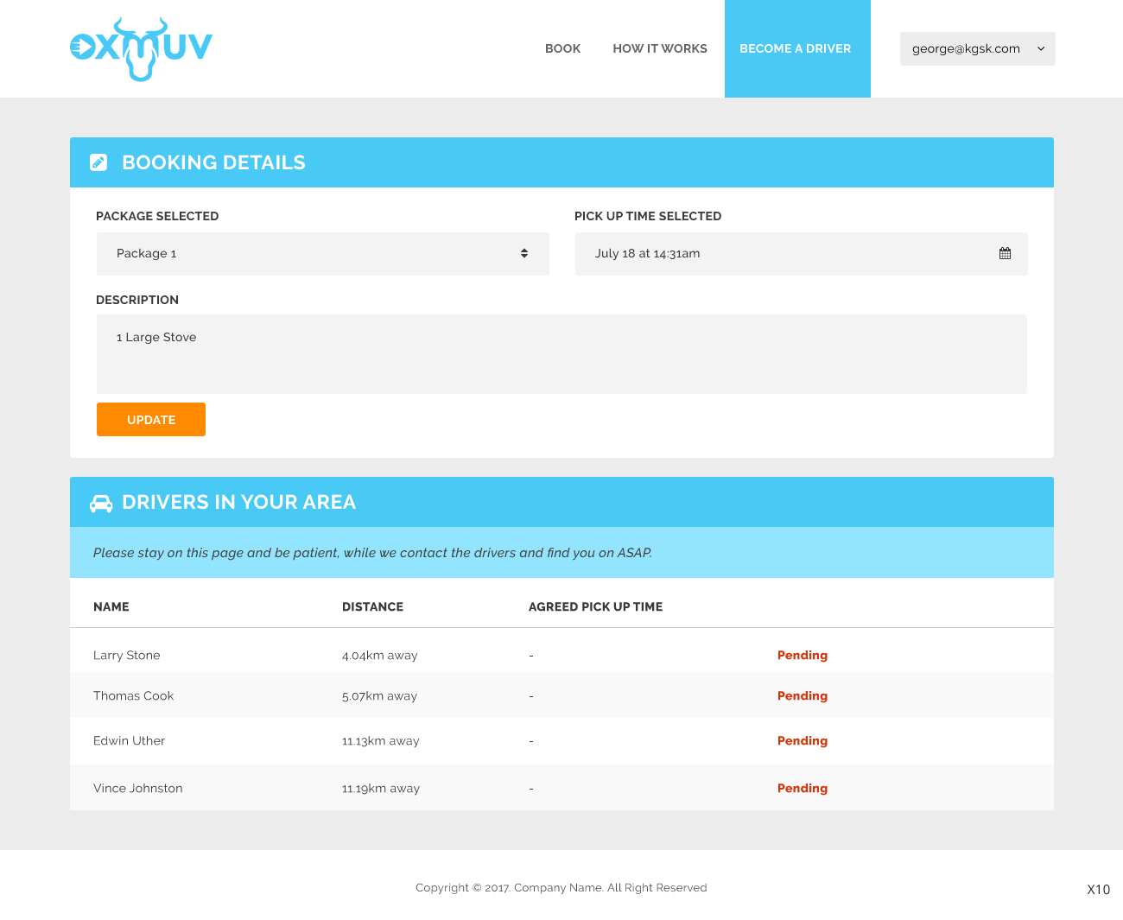Open the calendar icon in pick up time

pos(1005,253)
